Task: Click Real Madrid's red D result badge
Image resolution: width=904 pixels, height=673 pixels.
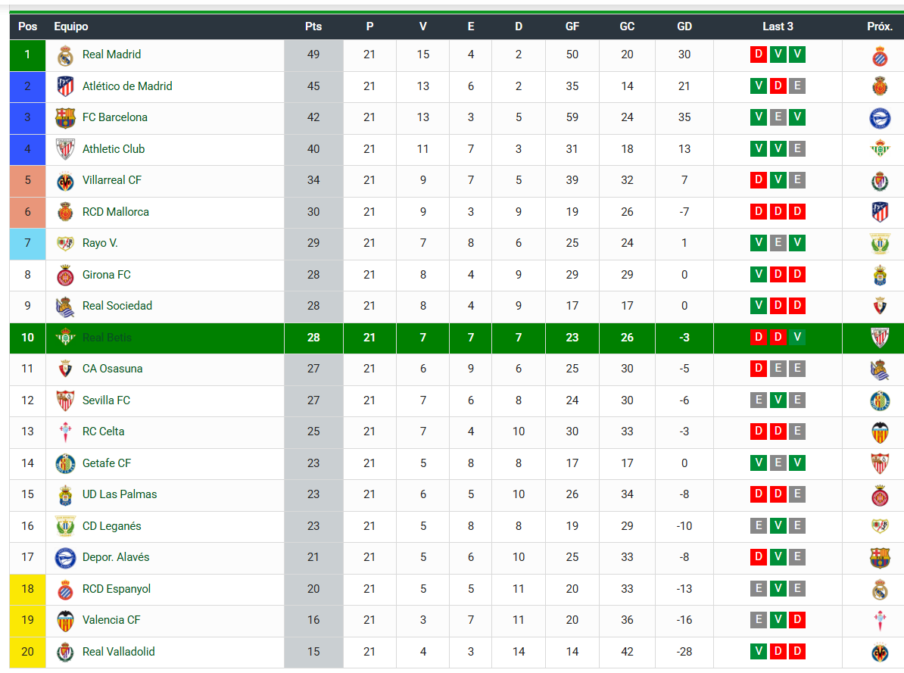Action: point(758,55)
